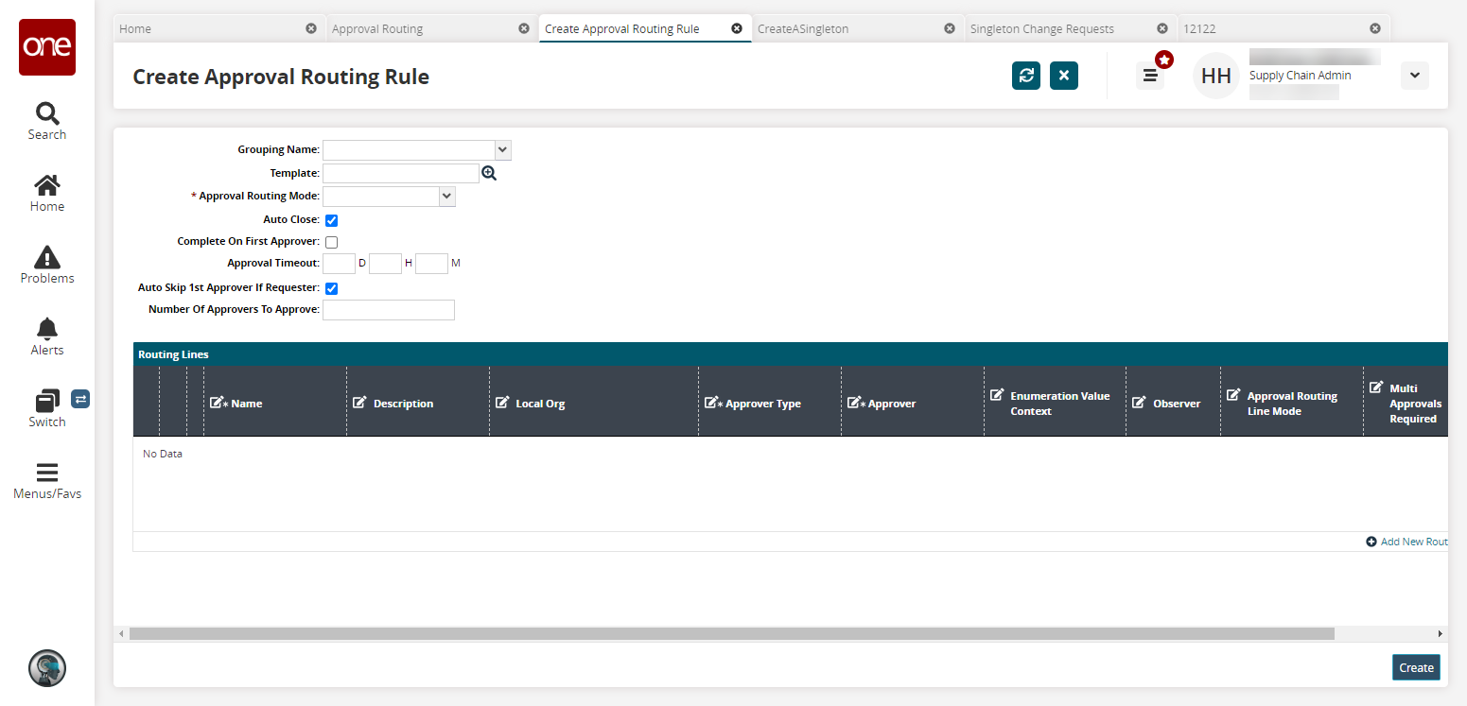Click the Search magnifier icon in sidebar

point(46,113)
